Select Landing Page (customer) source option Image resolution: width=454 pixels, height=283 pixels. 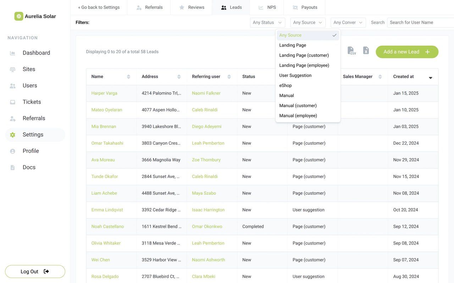pyautogui.click(x=308, y=55)
